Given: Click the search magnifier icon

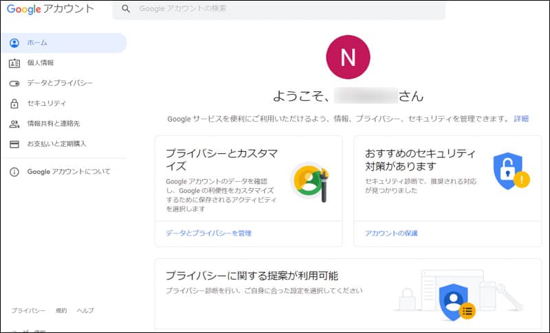Looking at the screenshot, I should [x=126, y=9].
